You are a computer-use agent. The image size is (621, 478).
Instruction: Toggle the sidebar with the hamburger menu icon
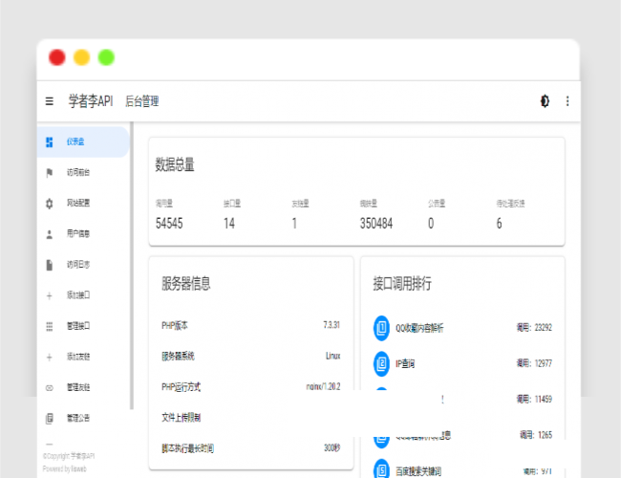tap(49, 101)
